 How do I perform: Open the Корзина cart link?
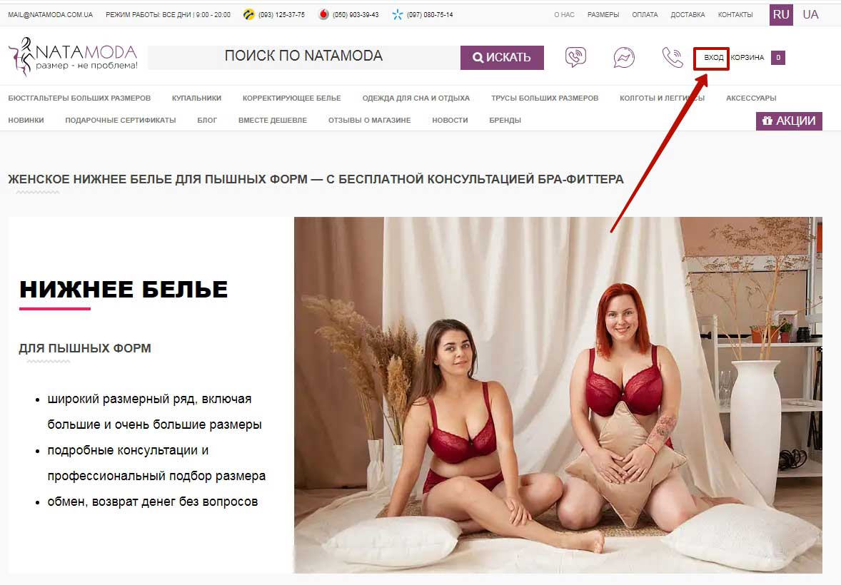point(747,57)
